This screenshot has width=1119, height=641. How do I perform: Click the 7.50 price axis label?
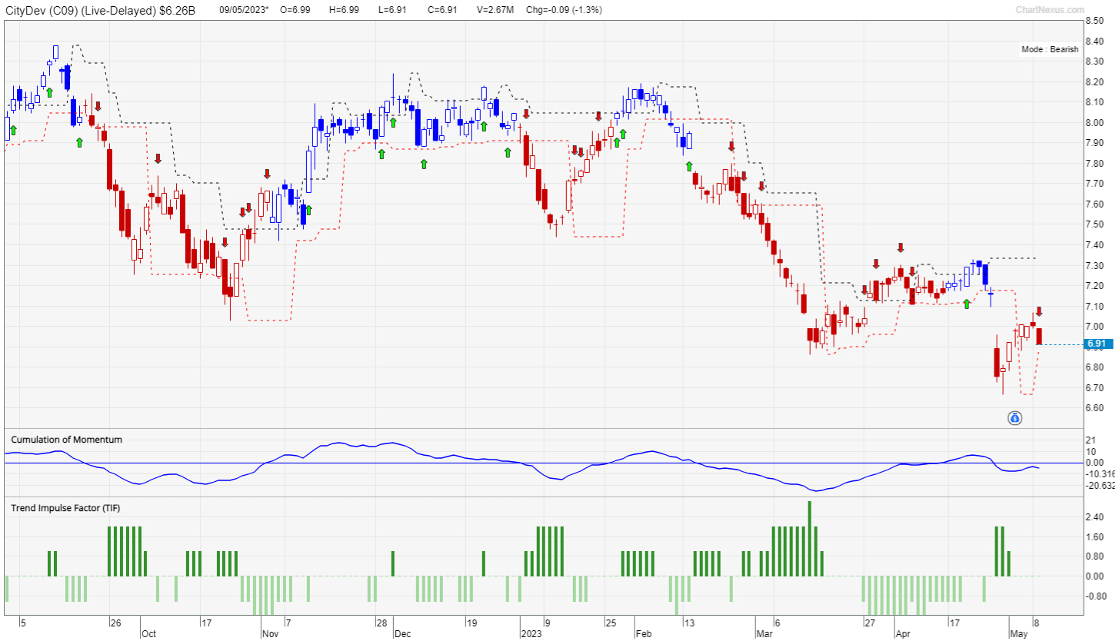(x=1095, y=224)
